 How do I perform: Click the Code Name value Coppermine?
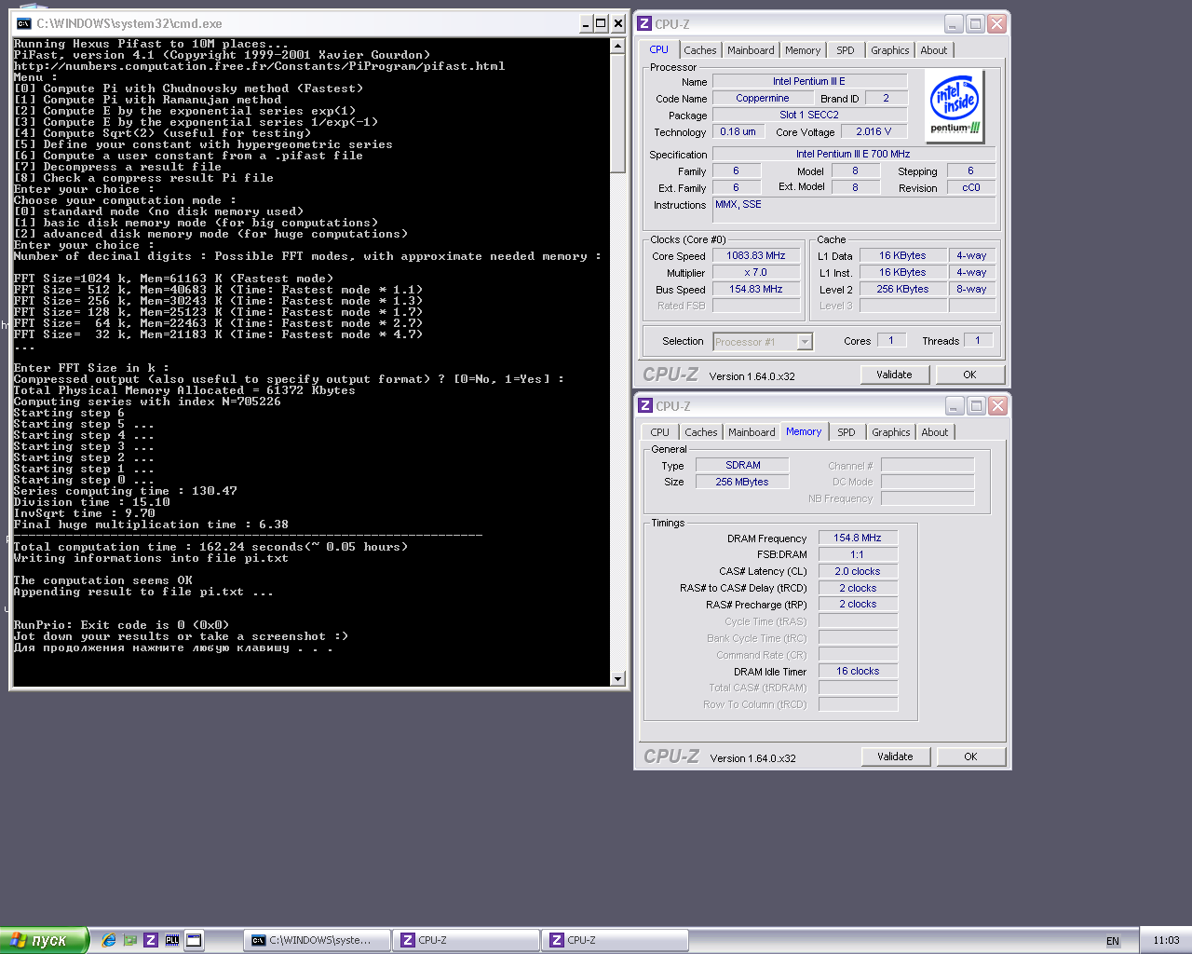(763, 98)
